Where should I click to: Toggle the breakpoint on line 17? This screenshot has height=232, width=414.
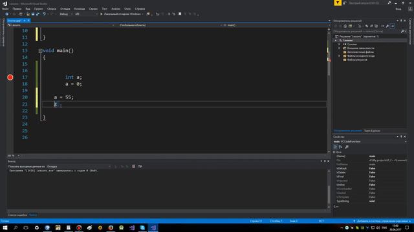pyautogui.click(x=10, y=77)
